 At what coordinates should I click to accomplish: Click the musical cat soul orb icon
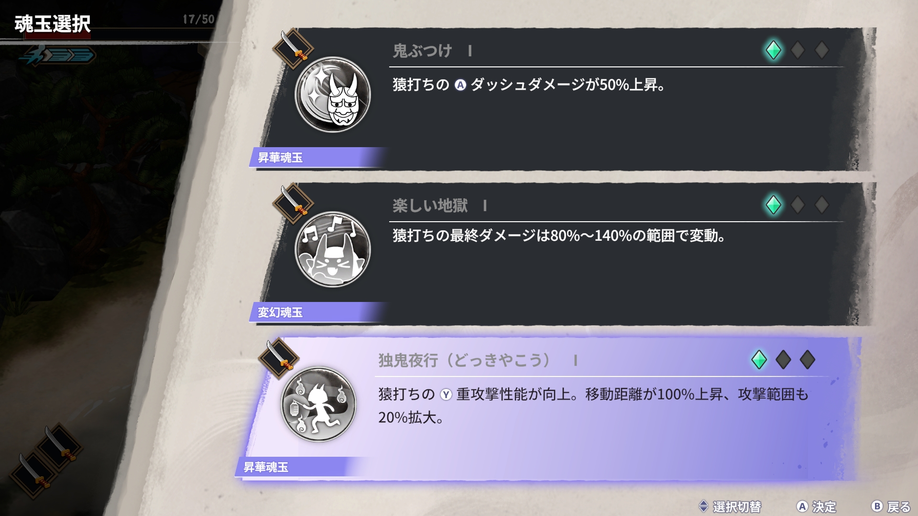(x=333, y=249)
